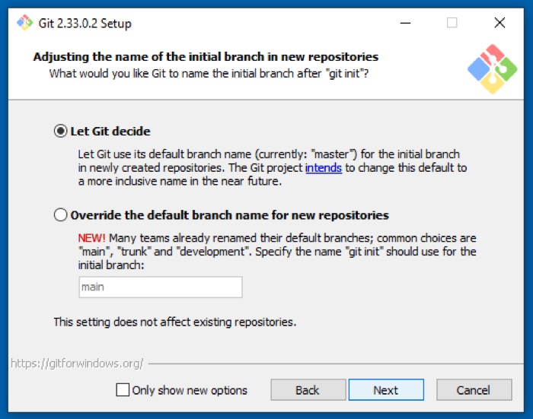Click the red "NEW!" label text
Viewport: 533px width, 419px height.
click(91, 238)
